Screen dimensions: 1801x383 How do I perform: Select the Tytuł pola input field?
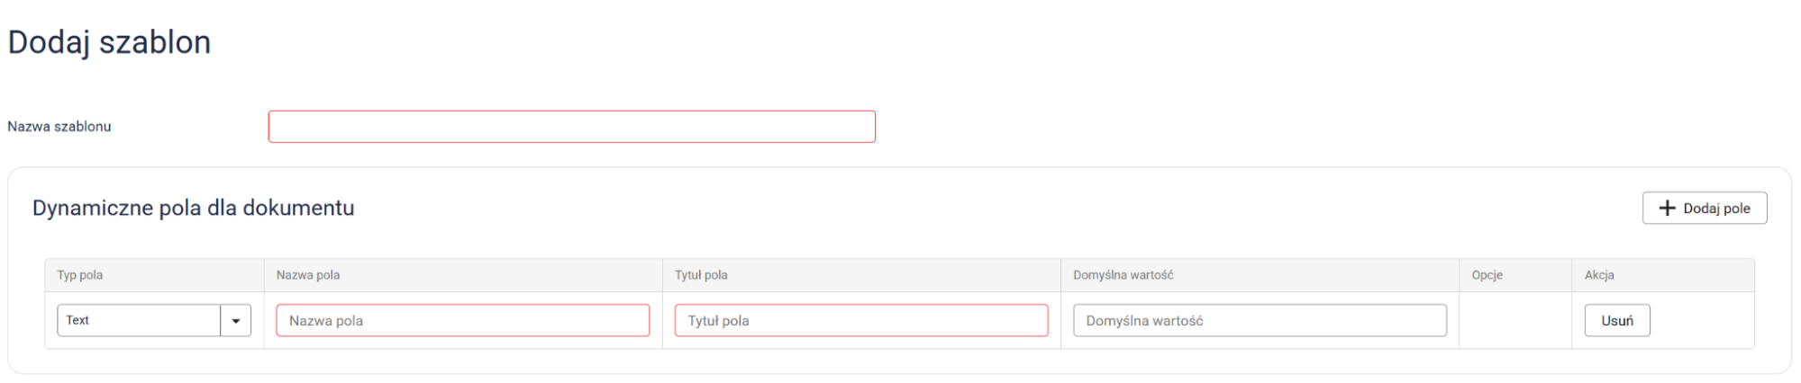pyautogui.click(x=860, y=321)
